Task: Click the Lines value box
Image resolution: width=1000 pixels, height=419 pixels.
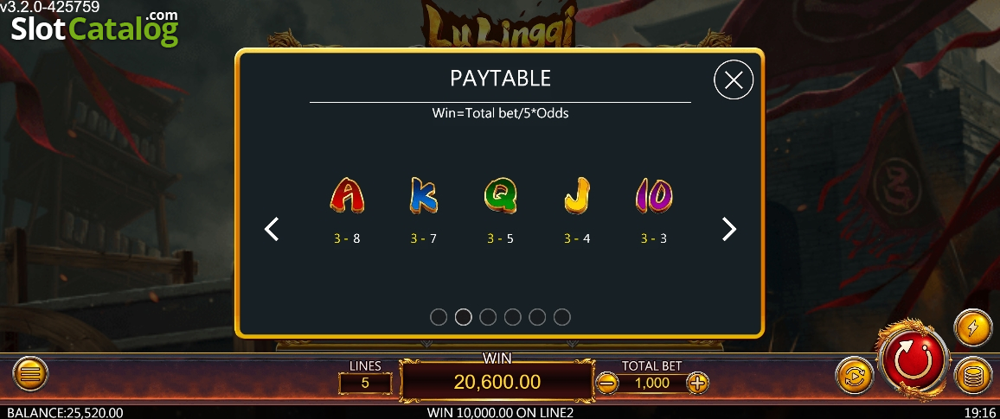Action: pos(365,383)
